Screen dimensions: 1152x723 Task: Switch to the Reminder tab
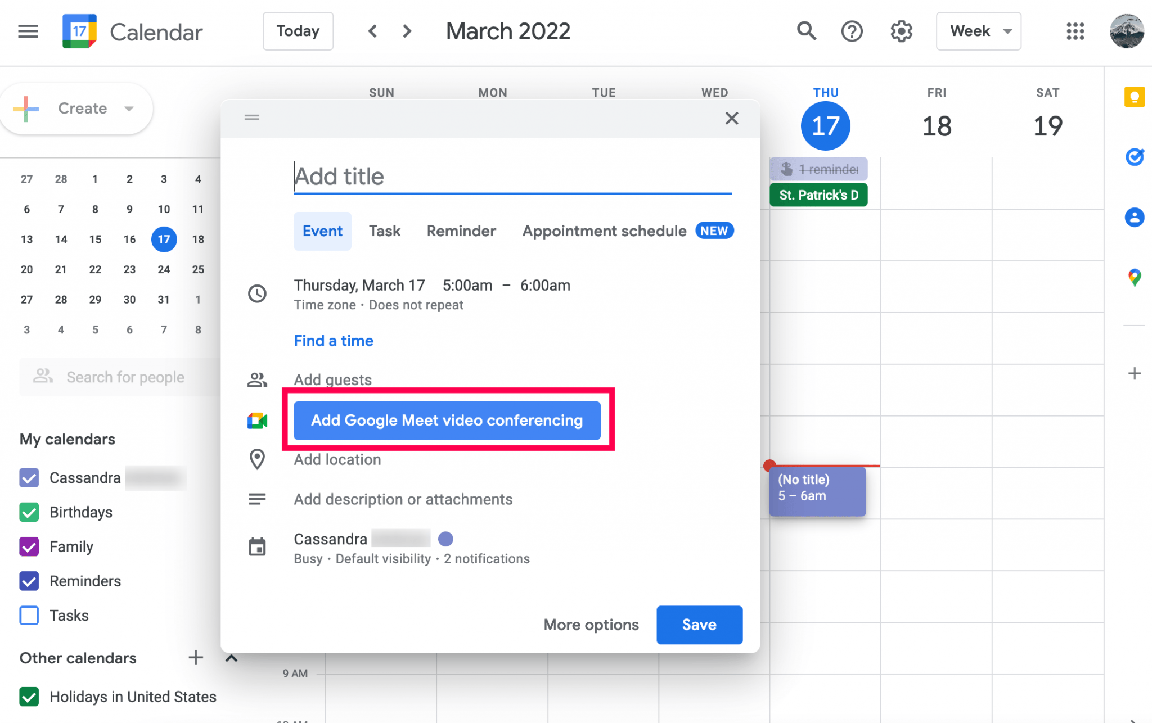point(461,231)
